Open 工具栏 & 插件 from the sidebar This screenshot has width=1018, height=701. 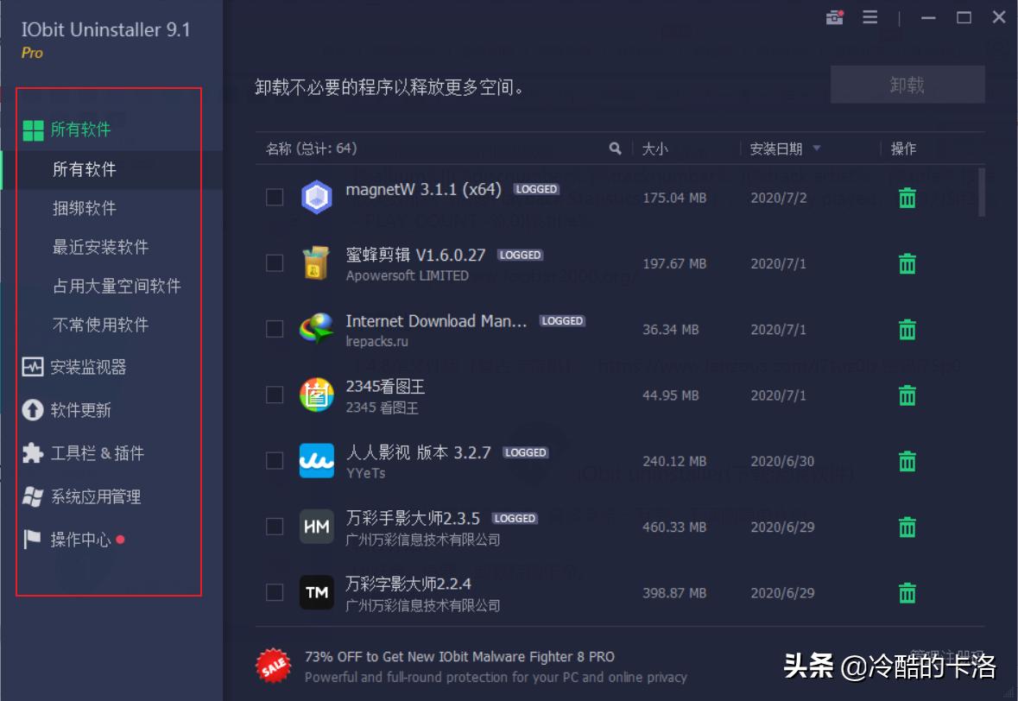point(33,452)
